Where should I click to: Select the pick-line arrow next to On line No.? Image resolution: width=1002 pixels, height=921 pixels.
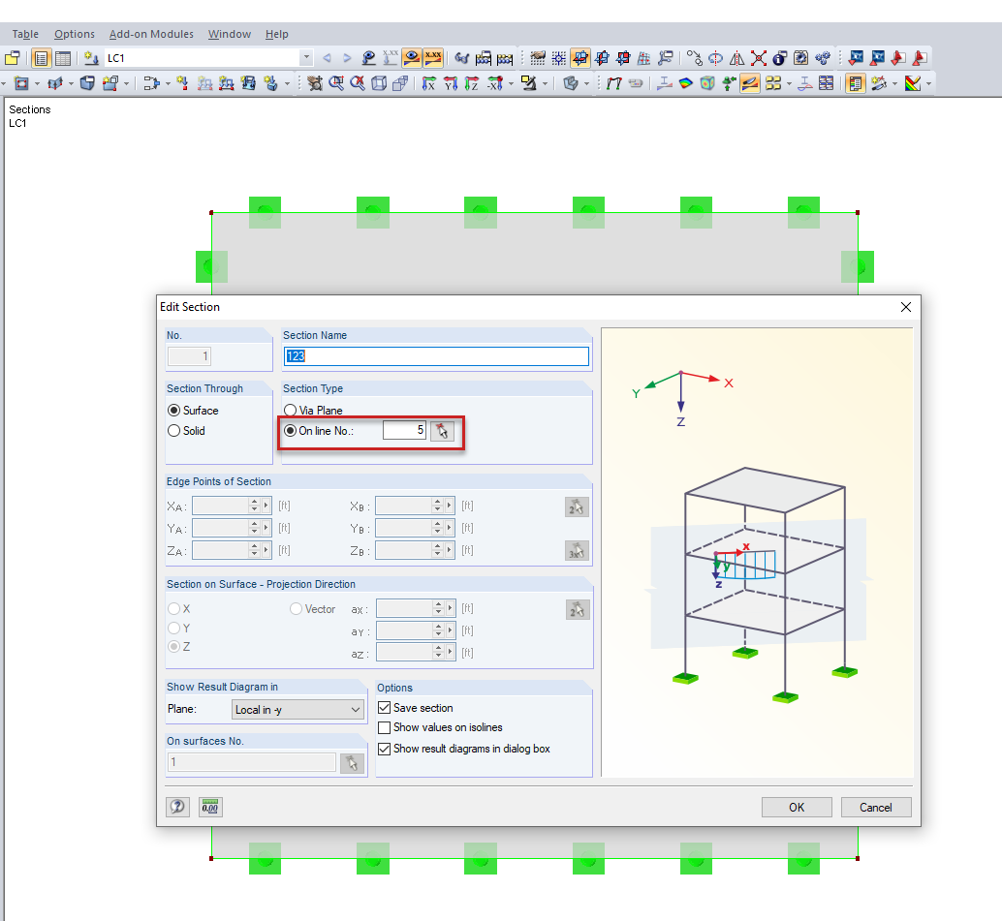pyautogui.click(x=444, y=431)
